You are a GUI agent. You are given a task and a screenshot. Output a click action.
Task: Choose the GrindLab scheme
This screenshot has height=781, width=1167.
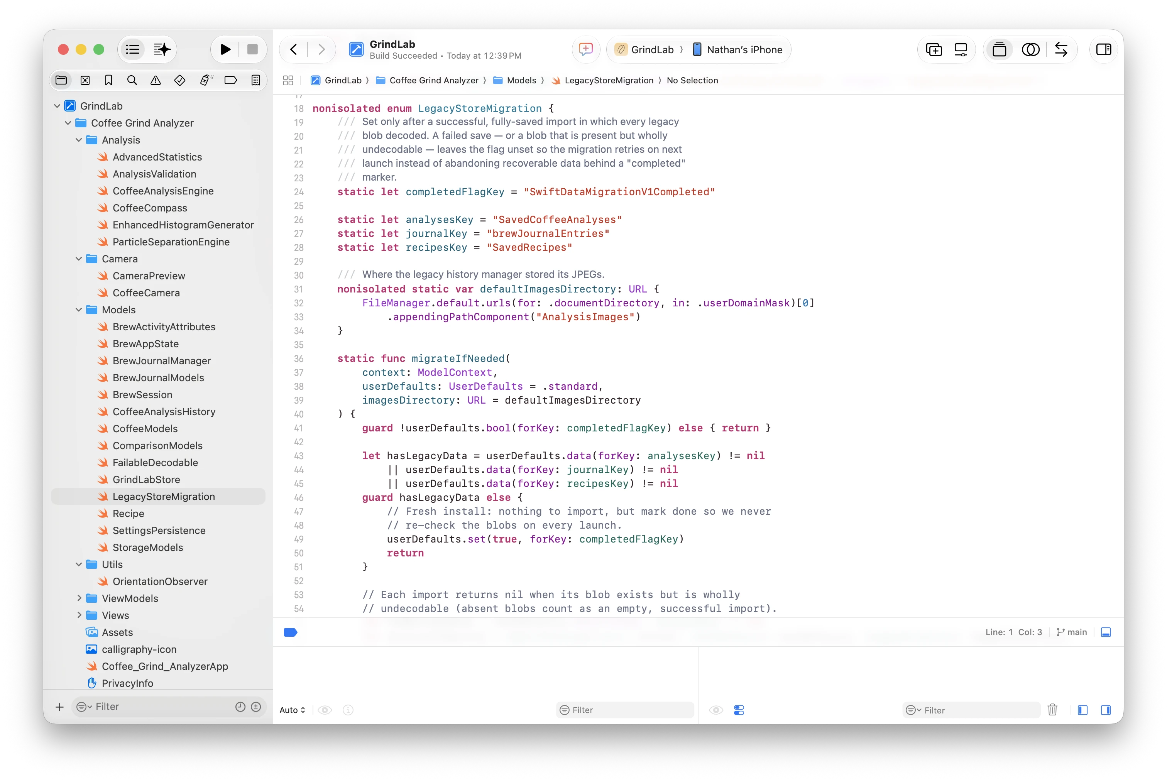(644, 49)
